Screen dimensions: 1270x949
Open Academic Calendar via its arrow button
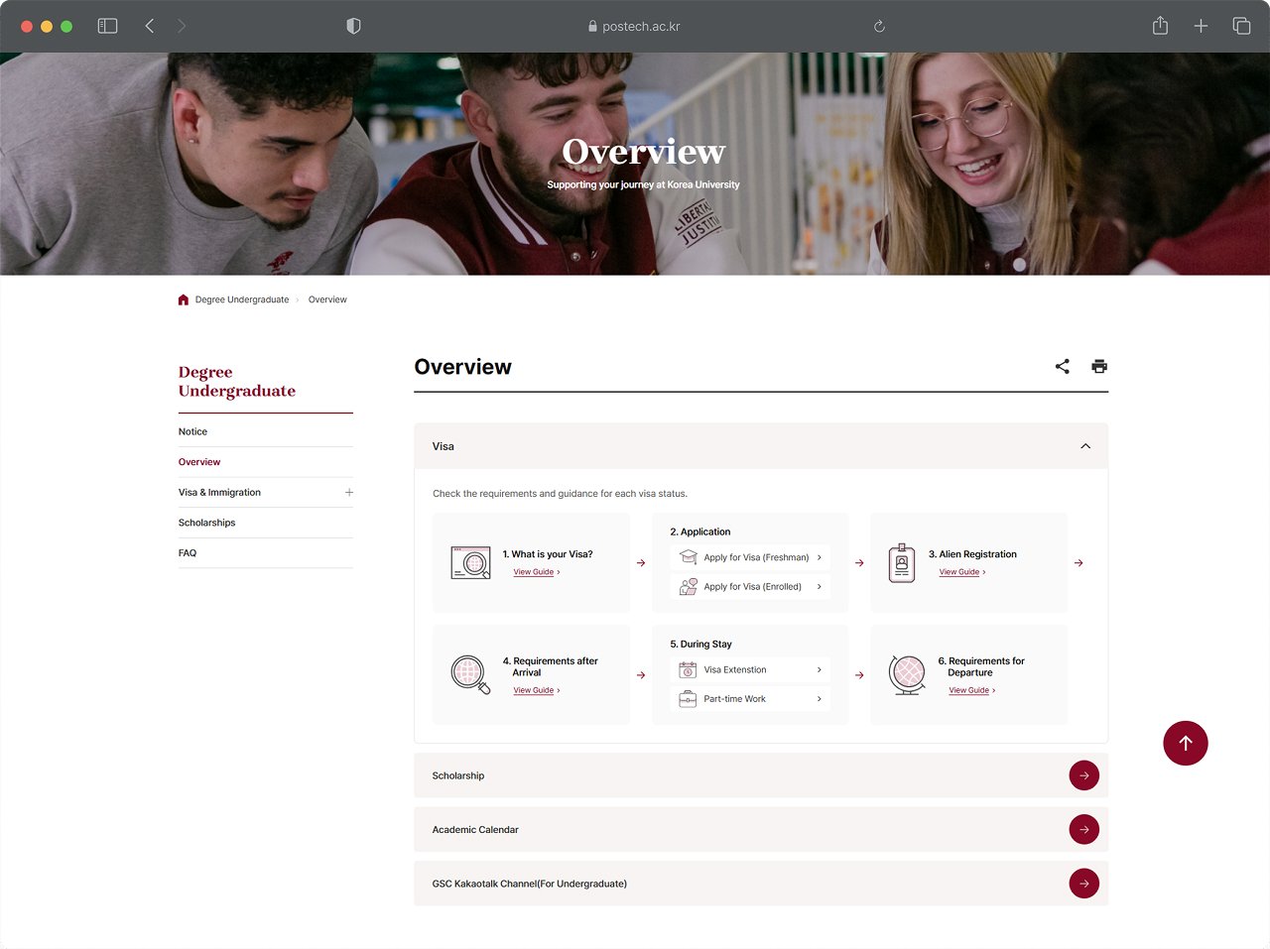[1084, 829]
